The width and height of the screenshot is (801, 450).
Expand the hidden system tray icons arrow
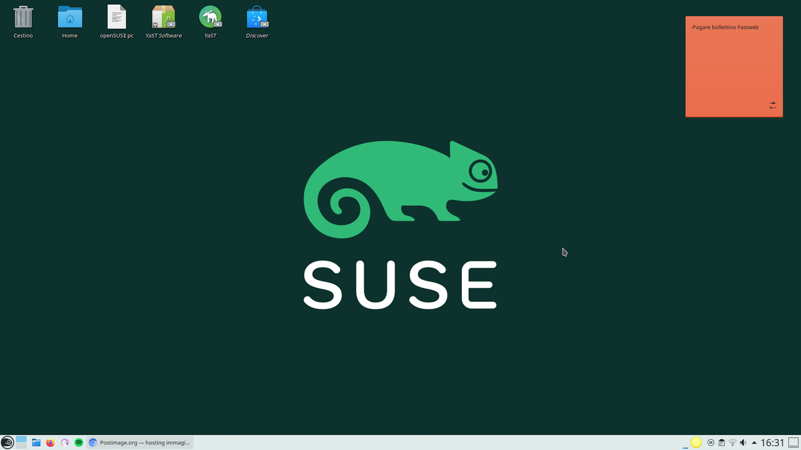pyautogui.click(x=754, y=442)
